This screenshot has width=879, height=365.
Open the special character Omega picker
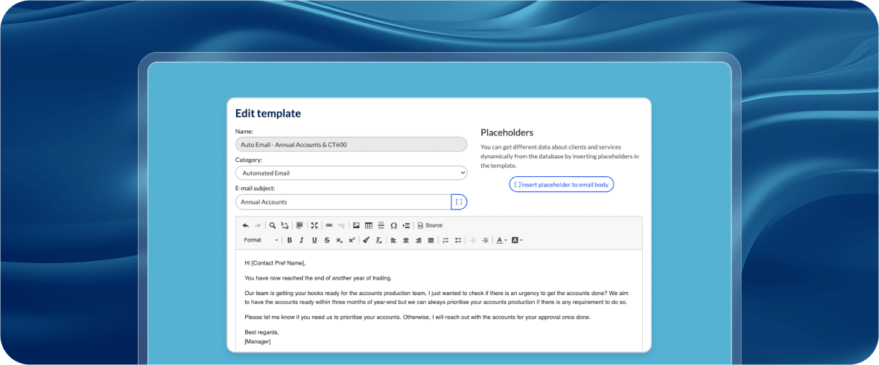pyautogui.click(x=393, y=225)
